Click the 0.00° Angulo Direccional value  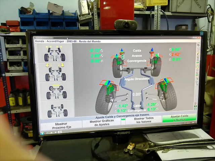tap(137, 94)
